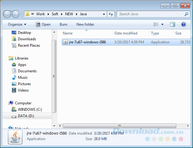193x148 pixels.
Task: Select Desktop in navigation pane
Action: [24, 33]
